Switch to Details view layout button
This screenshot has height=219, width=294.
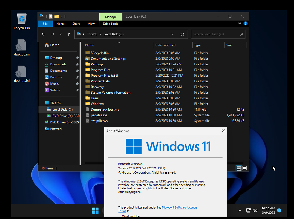(x=238, y=168)
